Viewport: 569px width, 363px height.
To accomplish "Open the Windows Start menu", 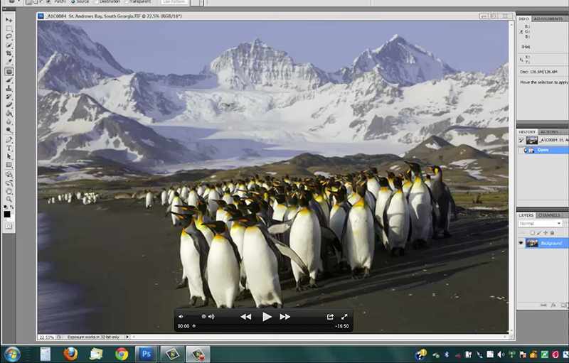I will click(11, 354).
